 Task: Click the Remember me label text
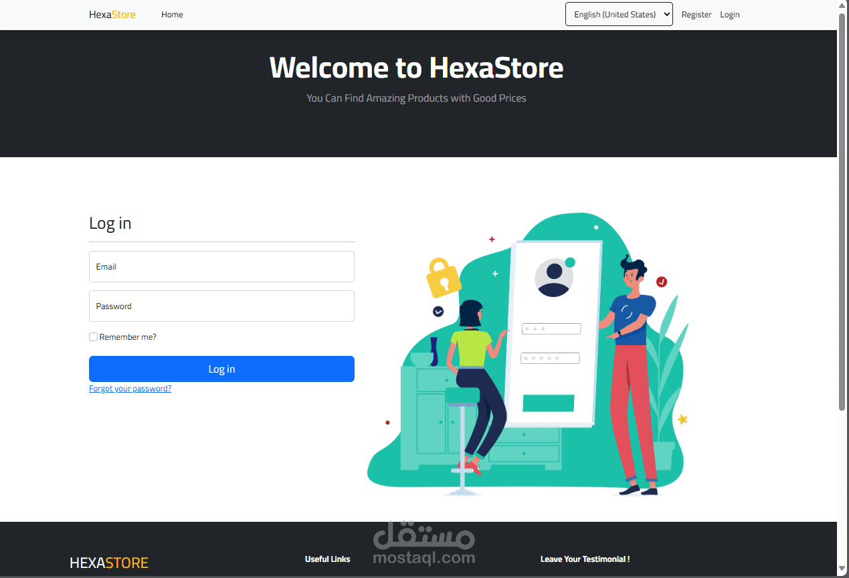pyautogui.click(x=128, y=337)
